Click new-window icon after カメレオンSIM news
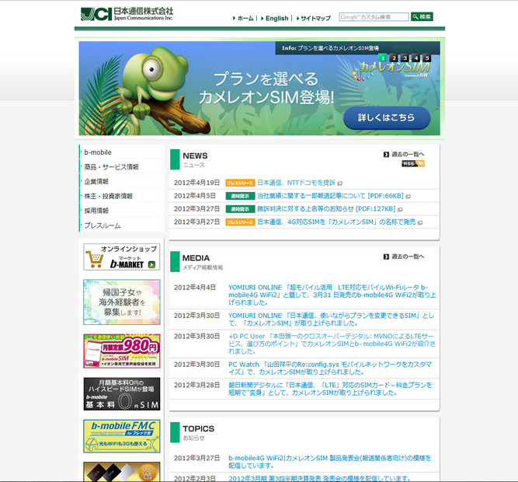The image size is (518, 482). pyautogui.click(x=420, y=222)
